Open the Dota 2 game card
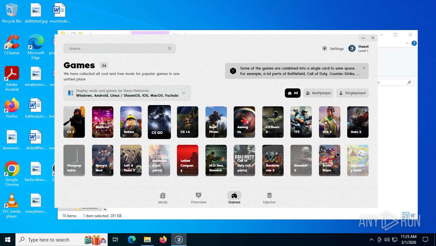The height and width of the screenshot is (246, 436). click(358, 122)
